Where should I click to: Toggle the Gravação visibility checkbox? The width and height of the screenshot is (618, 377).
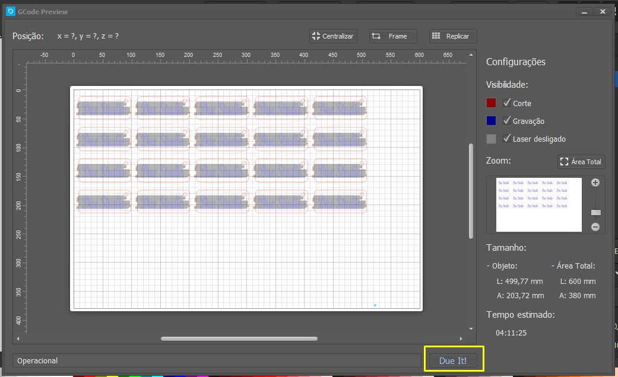pos(507,120)
